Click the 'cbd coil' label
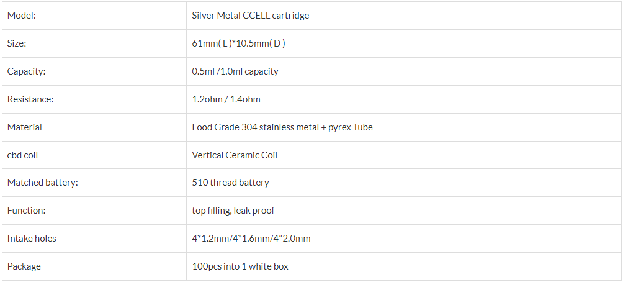The height and width of the screenshot is (282, 623). point(22,155)
